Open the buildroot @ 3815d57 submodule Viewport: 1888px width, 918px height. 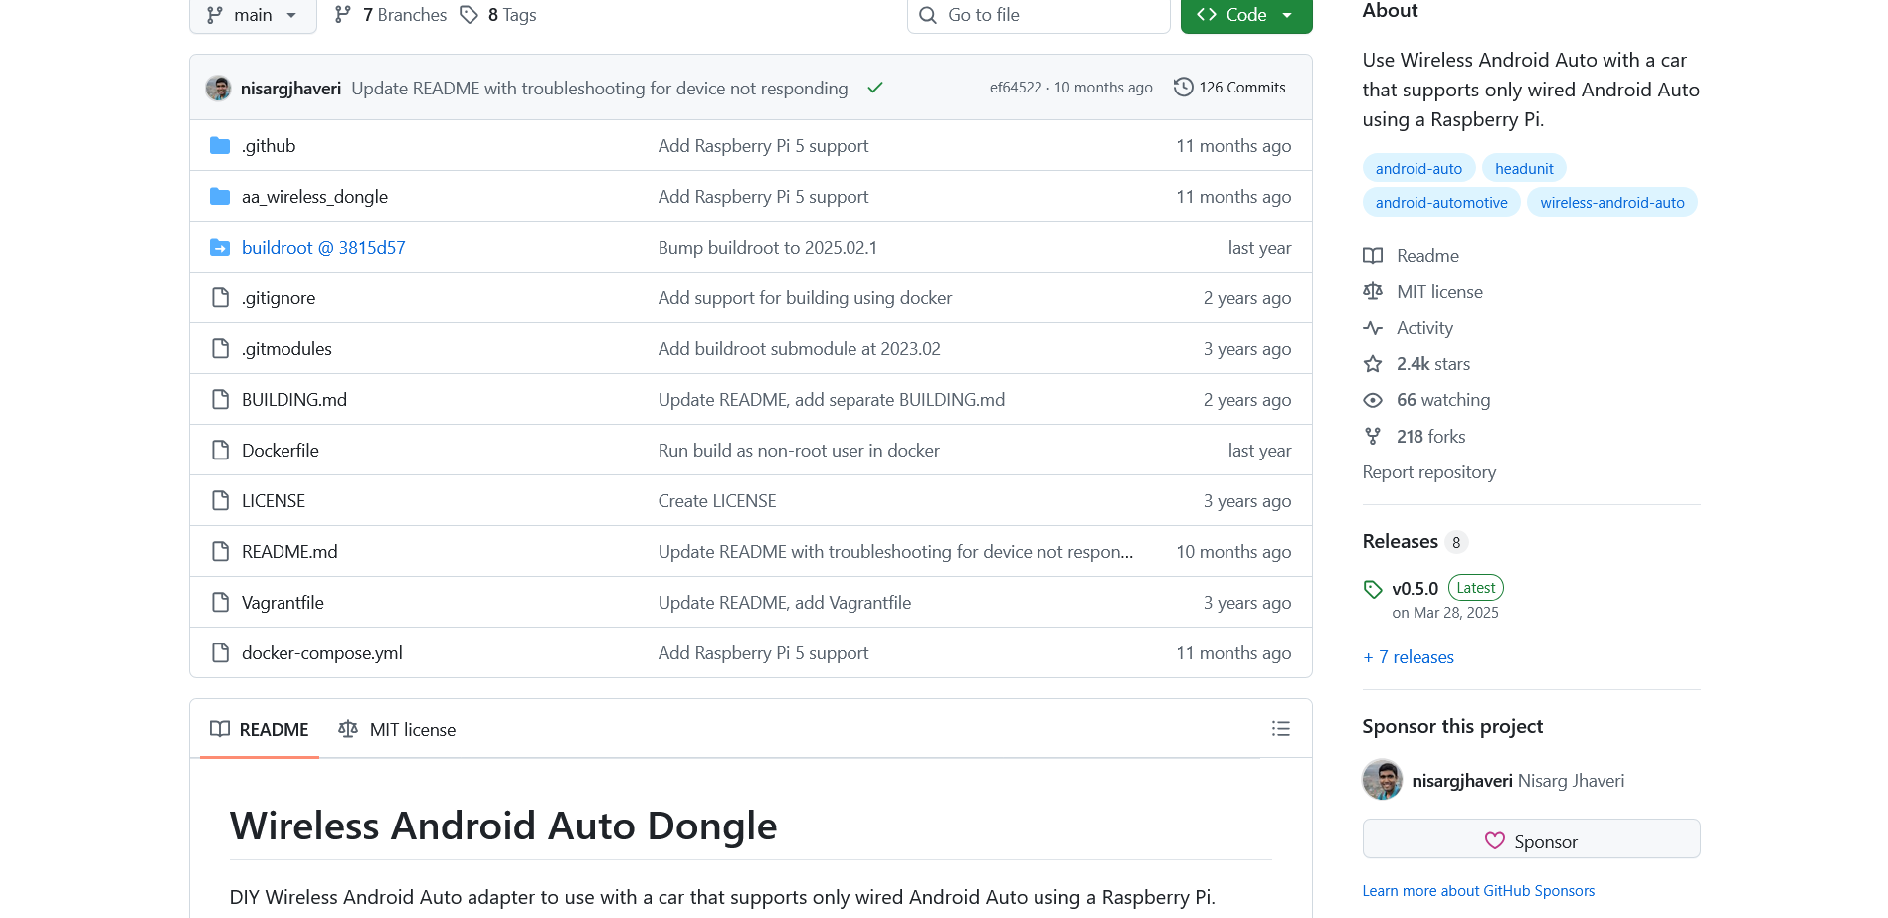click(323, 248)
